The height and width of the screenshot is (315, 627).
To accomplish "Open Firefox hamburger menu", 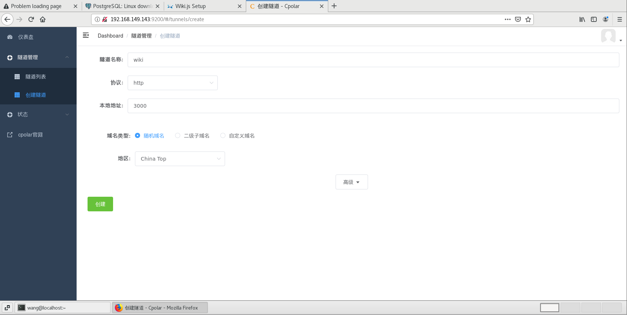I will pyautogui.click(x=620, y=19).
